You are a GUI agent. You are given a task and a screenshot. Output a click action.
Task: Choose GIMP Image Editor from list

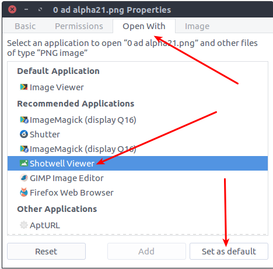click(138, 178)
